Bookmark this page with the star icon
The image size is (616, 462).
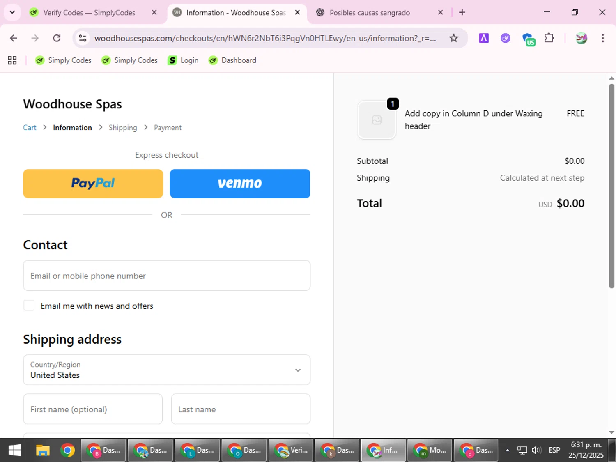coord(453,38)
